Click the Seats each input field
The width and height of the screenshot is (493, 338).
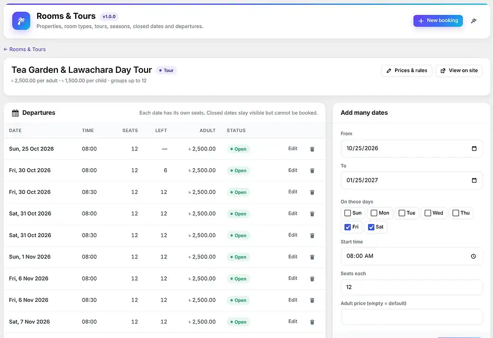[x=411, y=287]
